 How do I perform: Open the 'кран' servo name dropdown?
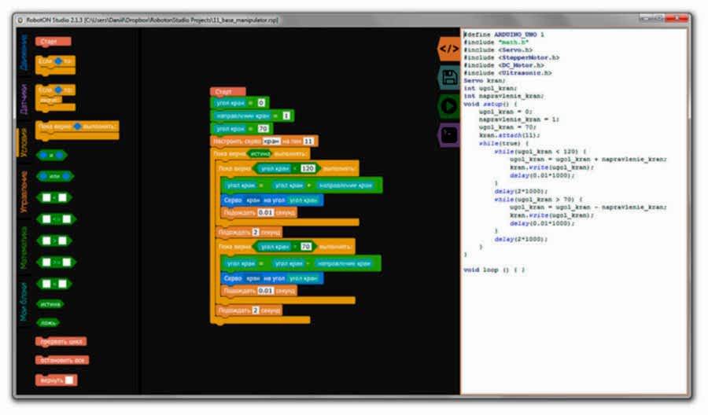[x=271, y=141]
